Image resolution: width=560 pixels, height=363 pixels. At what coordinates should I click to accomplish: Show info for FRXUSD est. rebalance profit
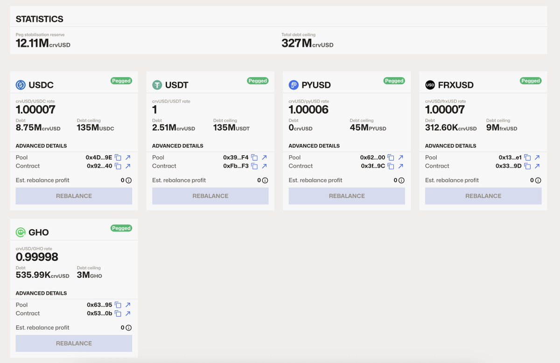point(538,180)
